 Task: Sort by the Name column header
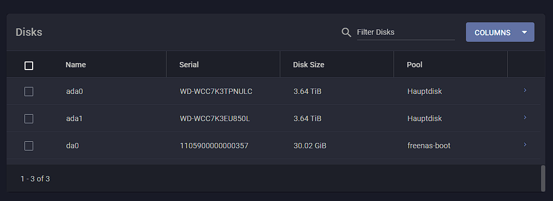(76, 65)
